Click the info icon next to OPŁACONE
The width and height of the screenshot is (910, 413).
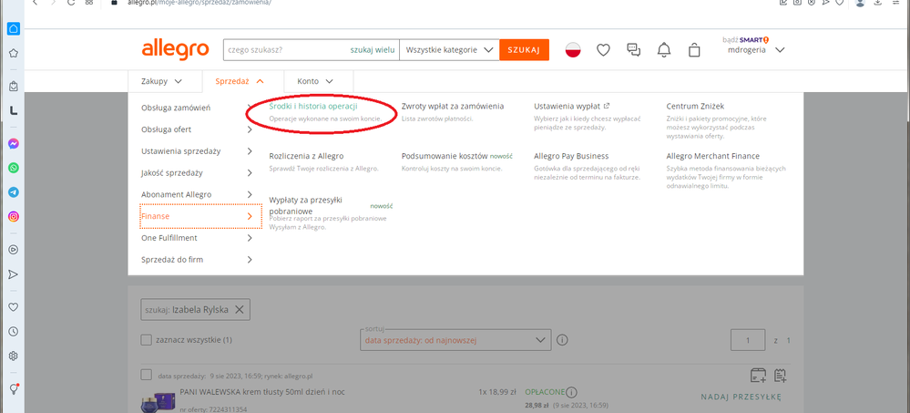(572, 392)
